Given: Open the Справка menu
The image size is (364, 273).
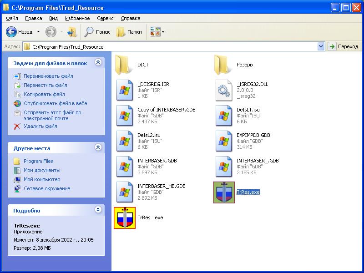Looking at the screenshot, I should 131,18.
